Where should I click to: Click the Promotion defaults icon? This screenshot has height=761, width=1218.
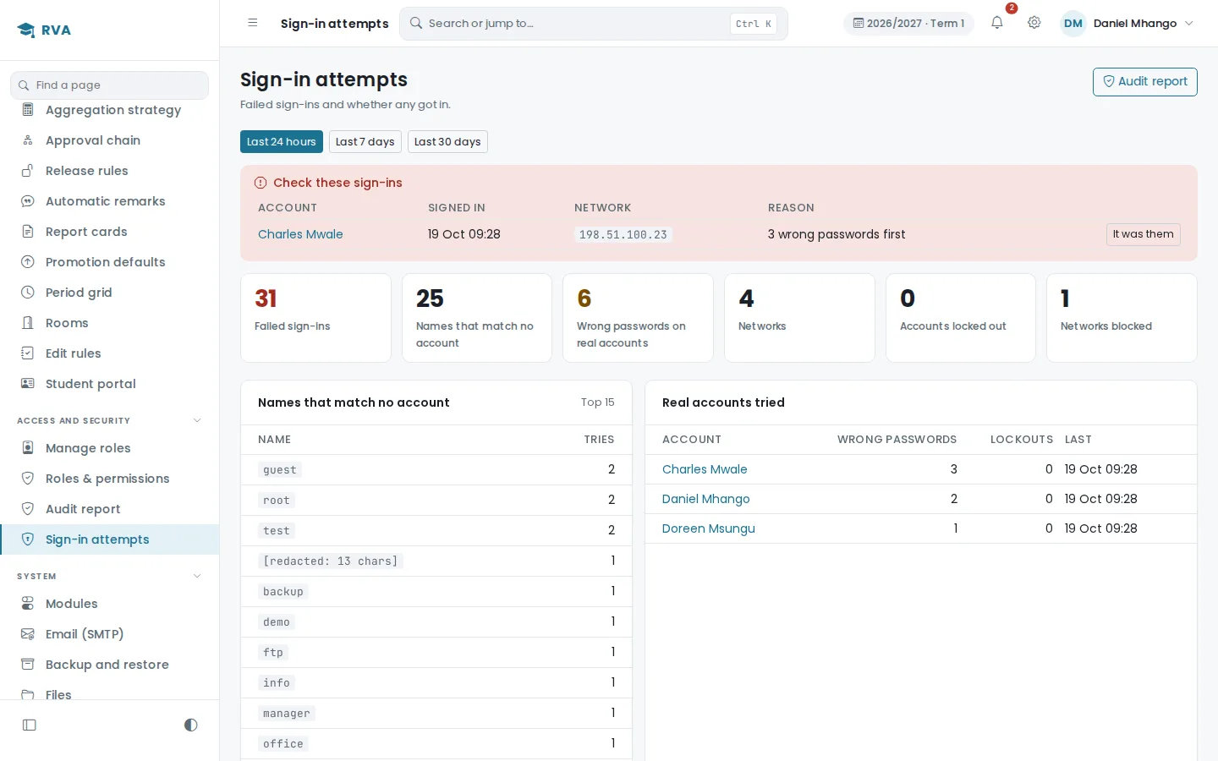point(28,262)
